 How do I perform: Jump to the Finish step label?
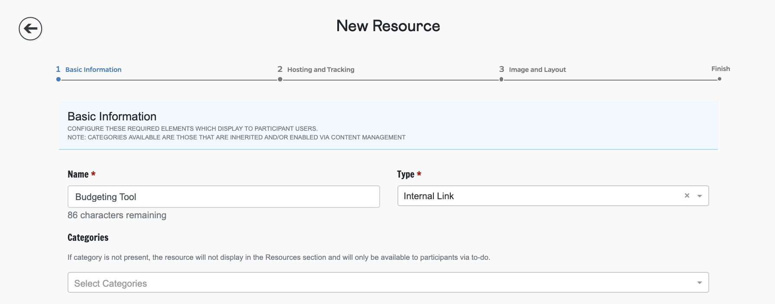(x=720, y=69)
